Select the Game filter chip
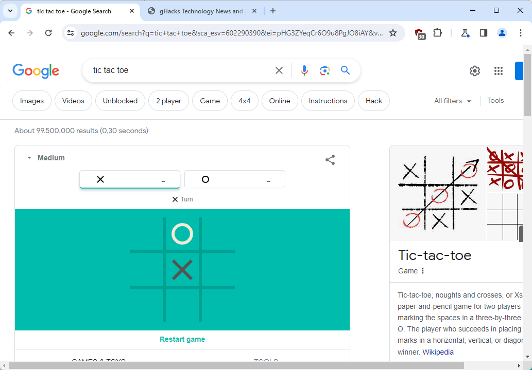 point(210,101)
